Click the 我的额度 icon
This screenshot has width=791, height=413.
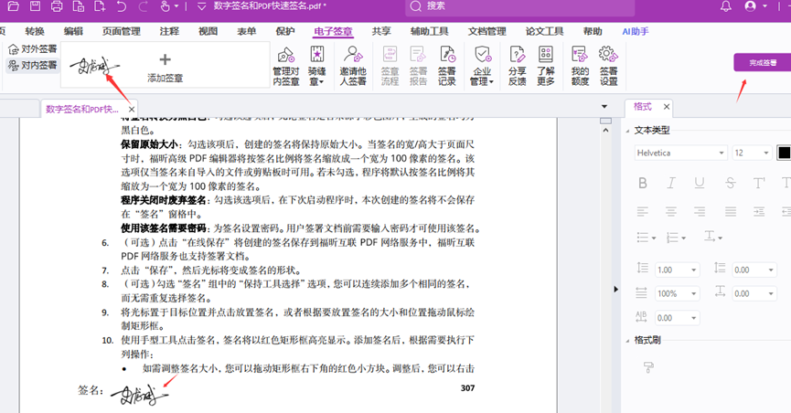(580, 65)
